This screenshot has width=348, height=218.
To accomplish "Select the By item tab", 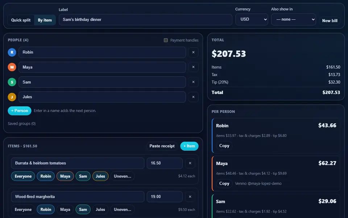I will [x=45, y=20].
